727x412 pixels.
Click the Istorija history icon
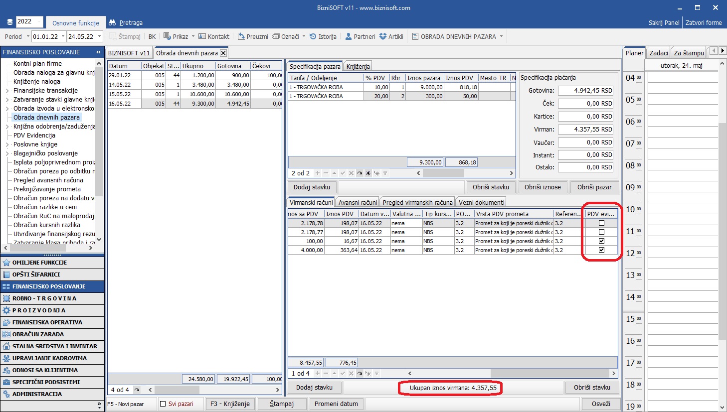[x=313, y=36]
